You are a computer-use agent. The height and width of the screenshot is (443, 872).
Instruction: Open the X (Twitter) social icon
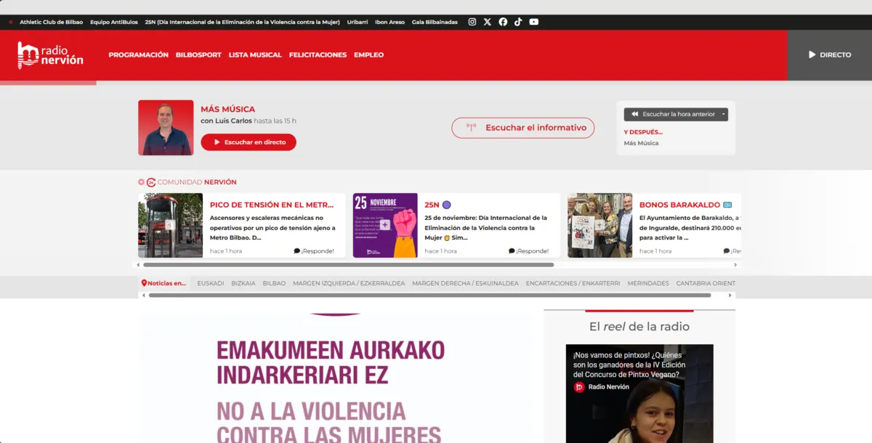click(x=488, y=22)
